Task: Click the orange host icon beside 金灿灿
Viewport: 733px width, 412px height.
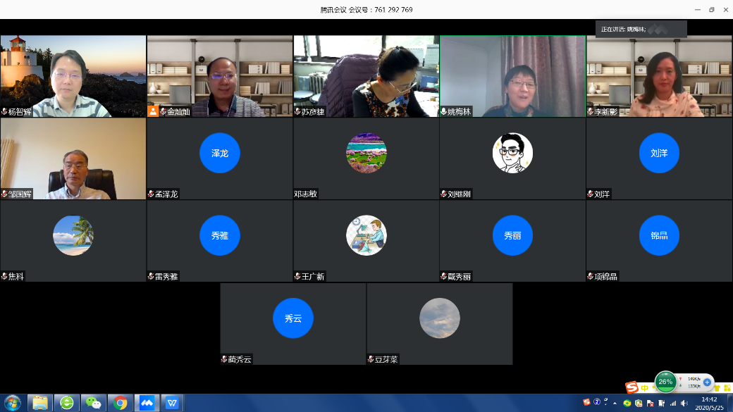Action: [x=153, y=111]
